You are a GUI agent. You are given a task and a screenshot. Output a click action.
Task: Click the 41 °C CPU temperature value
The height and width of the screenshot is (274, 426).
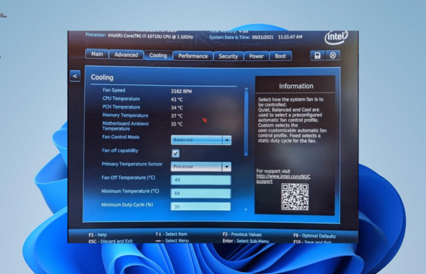tap(177, 99)
